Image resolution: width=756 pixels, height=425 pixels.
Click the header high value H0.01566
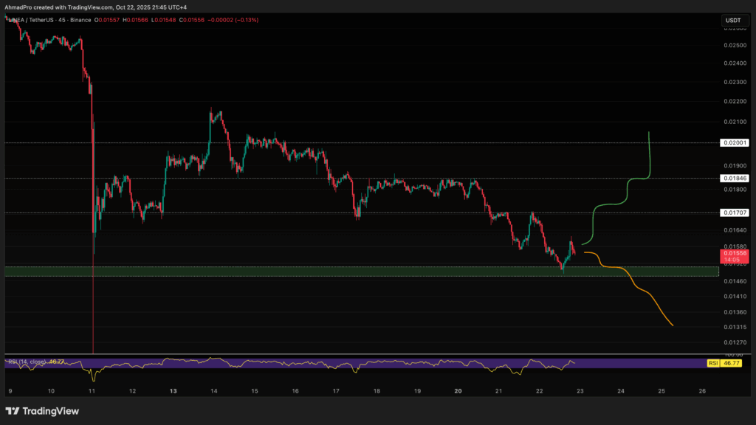(x=135, y=20)
